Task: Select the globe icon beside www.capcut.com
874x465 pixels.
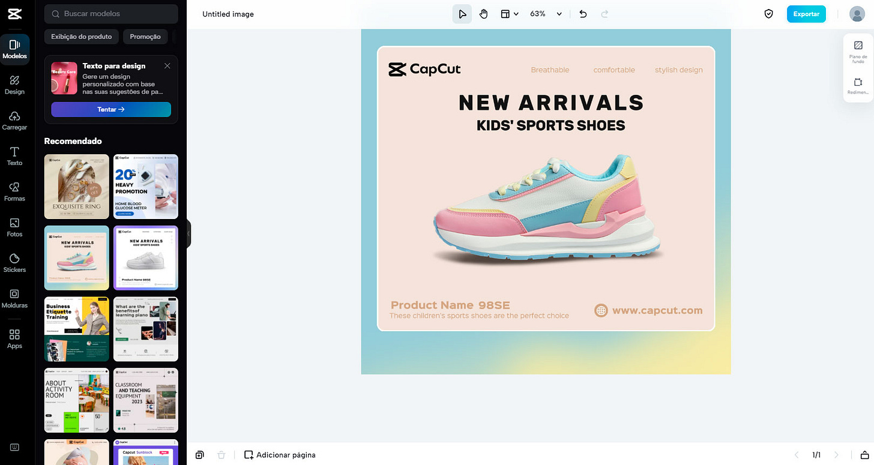Action: coord(601,310)
